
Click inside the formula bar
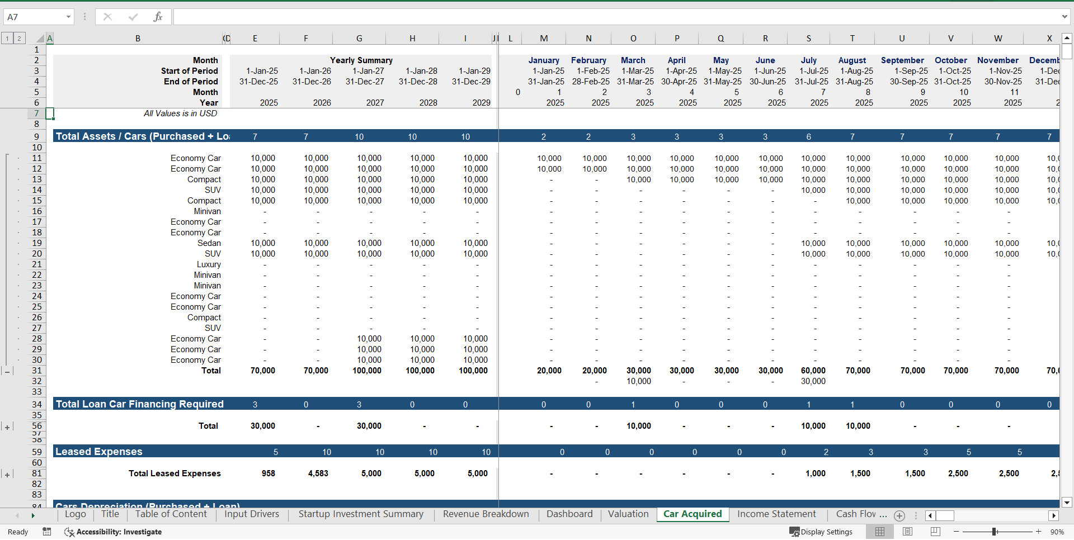click(615, 17)
